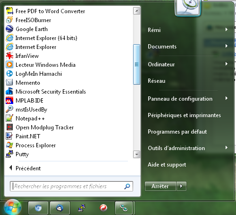Select the Open Modplug Tracker label

pyautogui.click(x=45, y=127)
